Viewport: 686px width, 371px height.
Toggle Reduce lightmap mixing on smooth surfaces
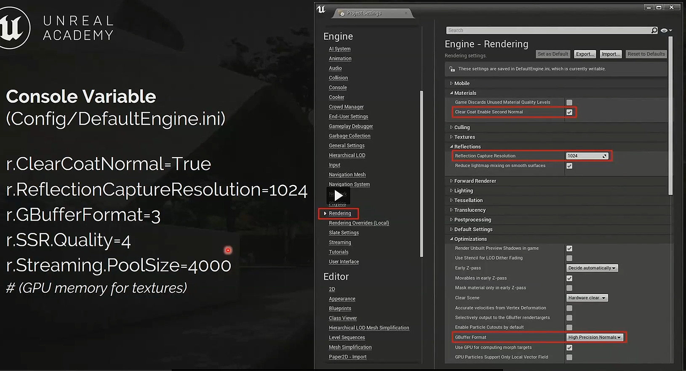(569, 166)
